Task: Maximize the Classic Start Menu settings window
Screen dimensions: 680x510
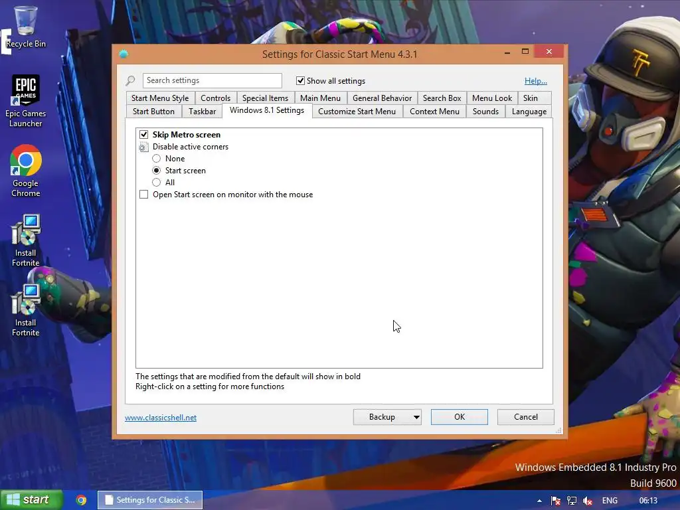Action: (x=525, y=52)
